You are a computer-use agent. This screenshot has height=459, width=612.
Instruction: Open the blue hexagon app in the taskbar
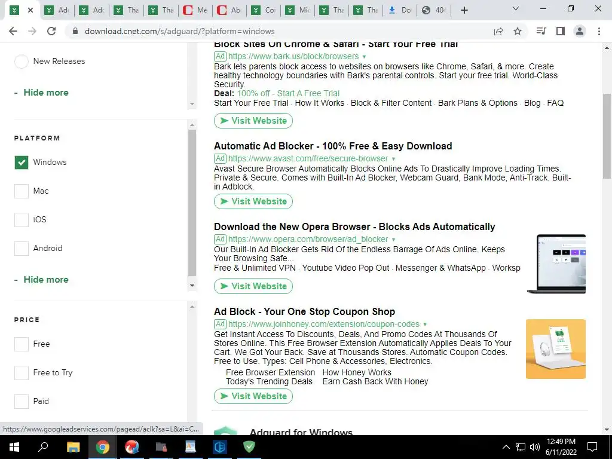(x=220, y=447)
